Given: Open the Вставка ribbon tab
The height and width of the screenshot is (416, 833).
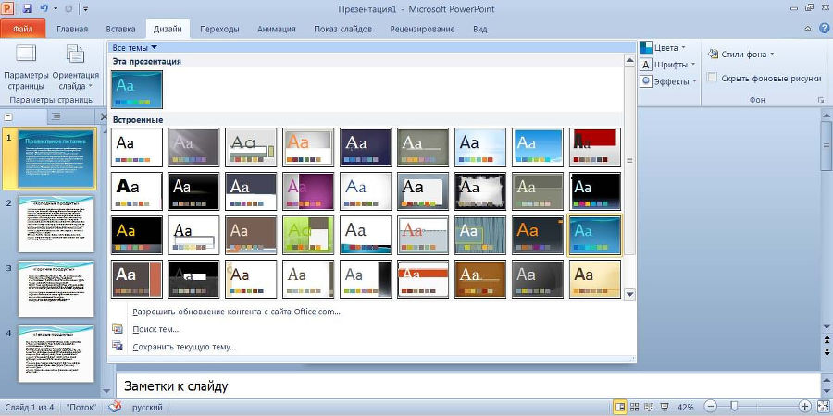Looking at the screenshot, I should pos(120,29).
